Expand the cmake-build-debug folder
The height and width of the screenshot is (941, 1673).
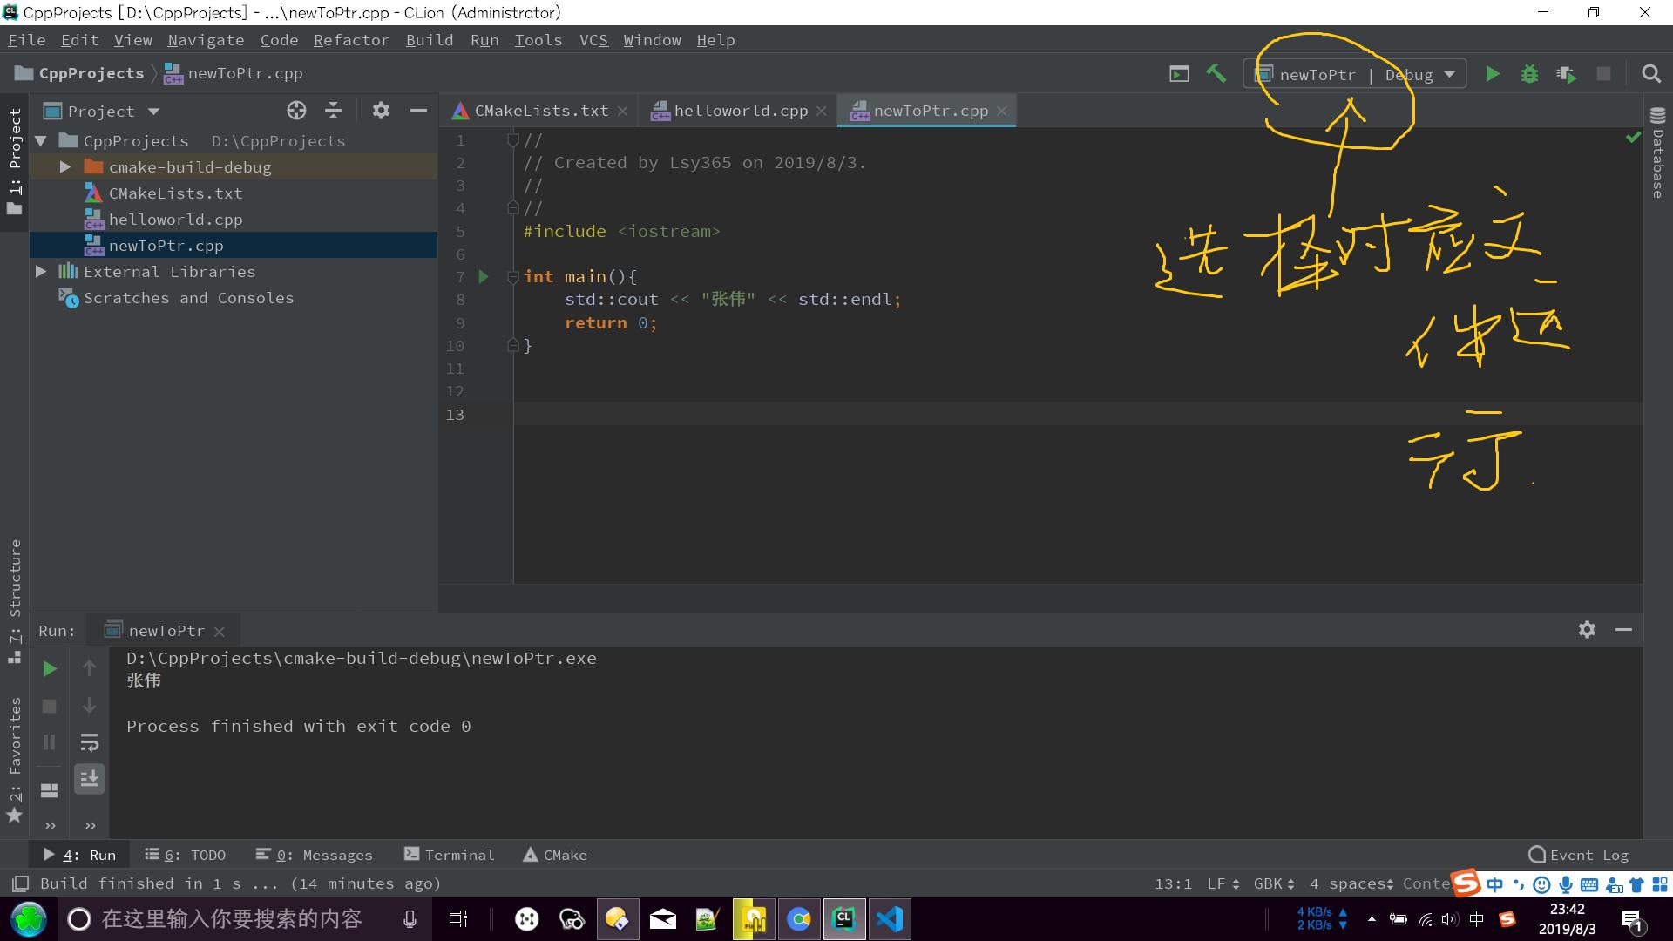point(64,166)
